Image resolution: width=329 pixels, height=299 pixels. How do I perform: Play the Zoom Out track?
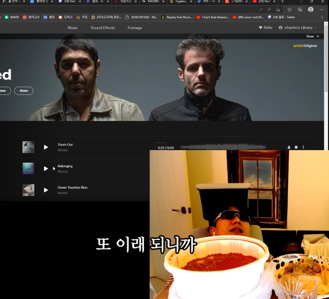click(x=46, y=147)
